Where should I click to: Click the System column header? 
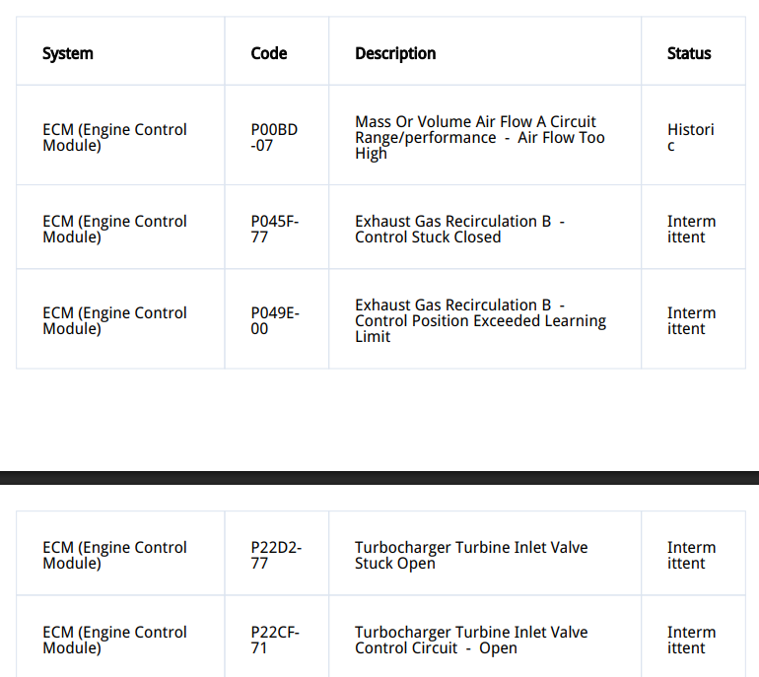(x=68, y=53)
